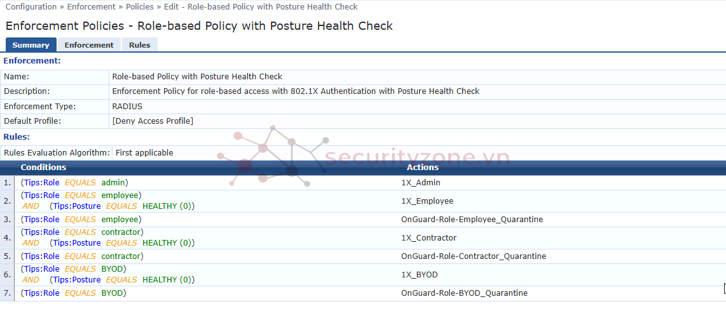Click the Enforcement breadcrumb link
This screenshot has height=311, width=726.
point(91,7)
